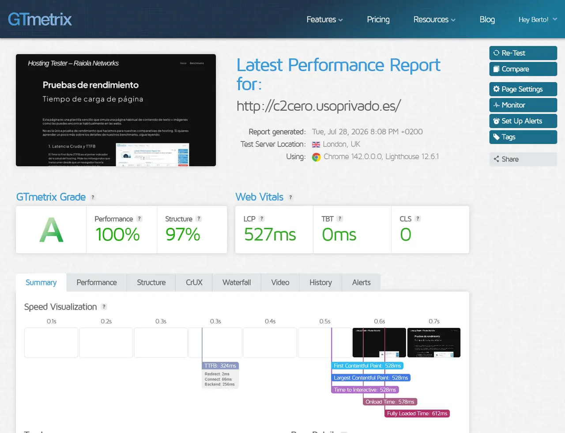This screenshot has width=565, height=433.
Task: Click the Structure score help icon
Action: (199, 219)
